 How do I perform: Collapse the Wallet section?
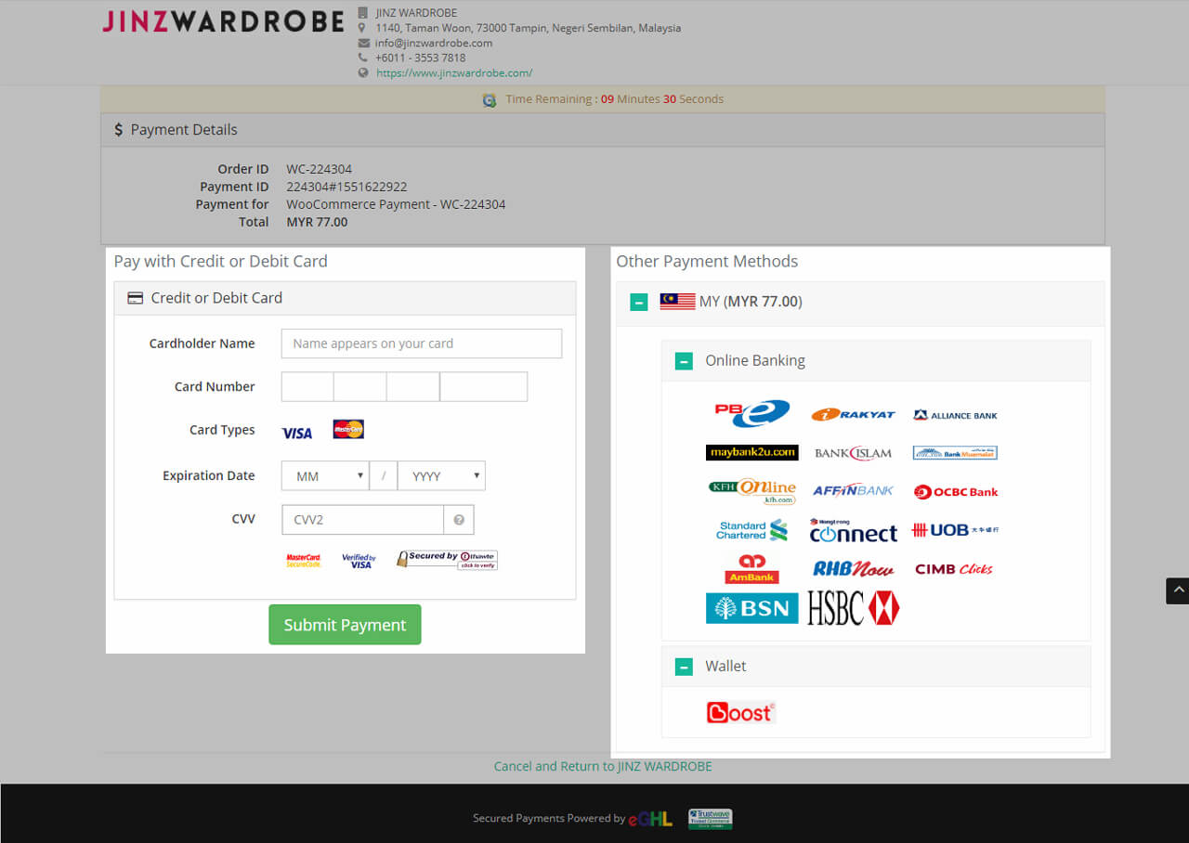(684, 667)
